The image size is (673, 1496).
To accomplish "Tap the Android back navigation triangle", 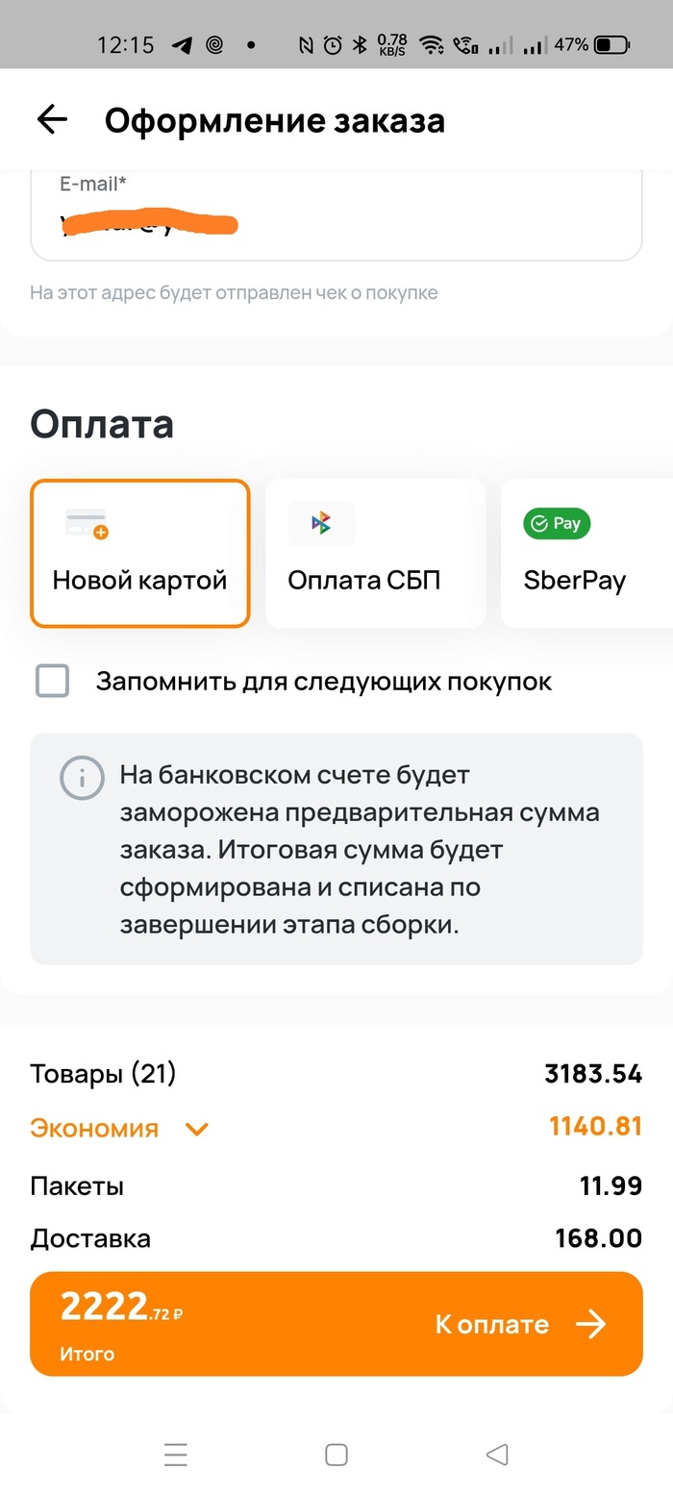I will 497,1455.
